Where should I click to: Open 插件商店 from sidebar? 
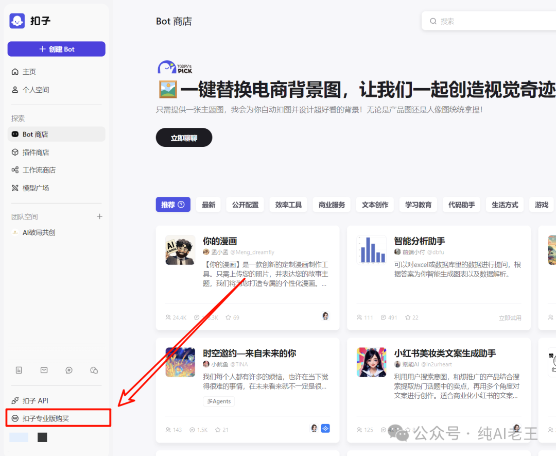[x=57, y=152]
